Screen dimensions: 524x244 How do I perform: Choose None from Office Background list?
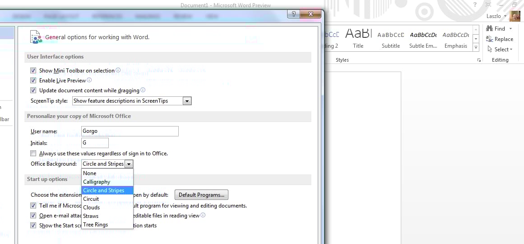[x=107, y=173]
